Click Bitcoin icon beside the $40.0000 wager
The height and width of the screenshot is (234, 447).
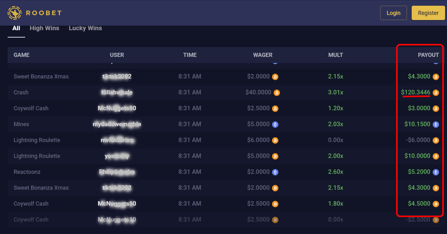point(277,93)
